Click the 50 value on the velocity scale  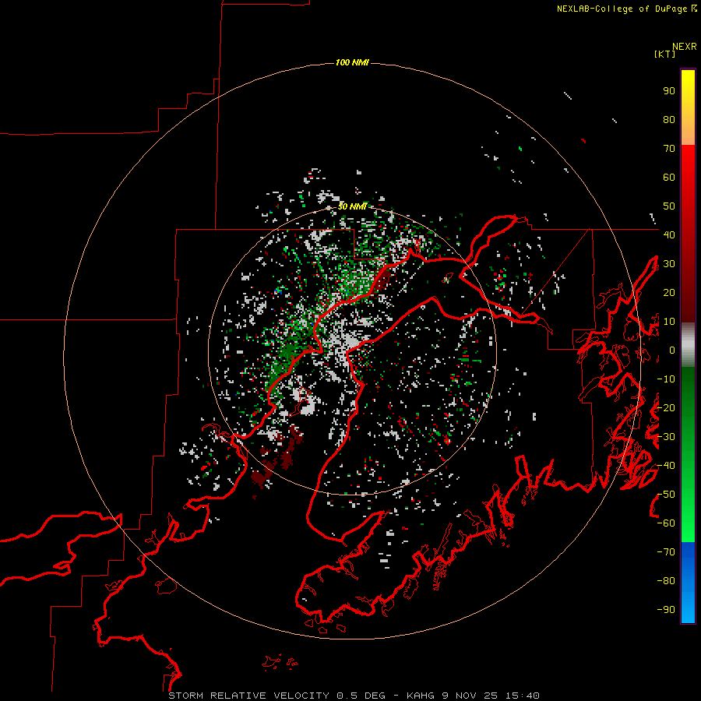coord(669,206)
